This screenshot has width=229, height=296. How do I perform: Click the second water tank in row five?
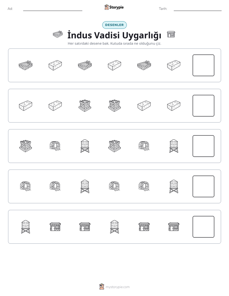[x=115, y=227]
